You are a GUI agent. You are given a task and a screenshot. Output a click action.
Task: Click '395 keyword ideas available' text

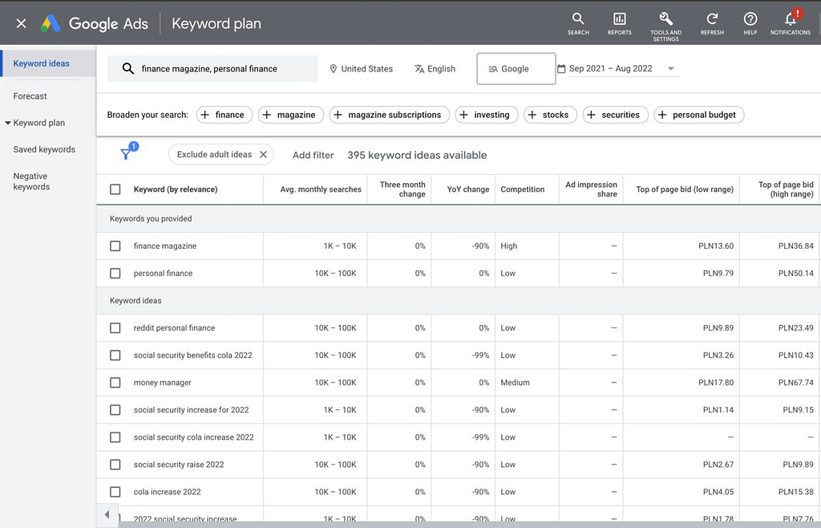click(417, 155)
